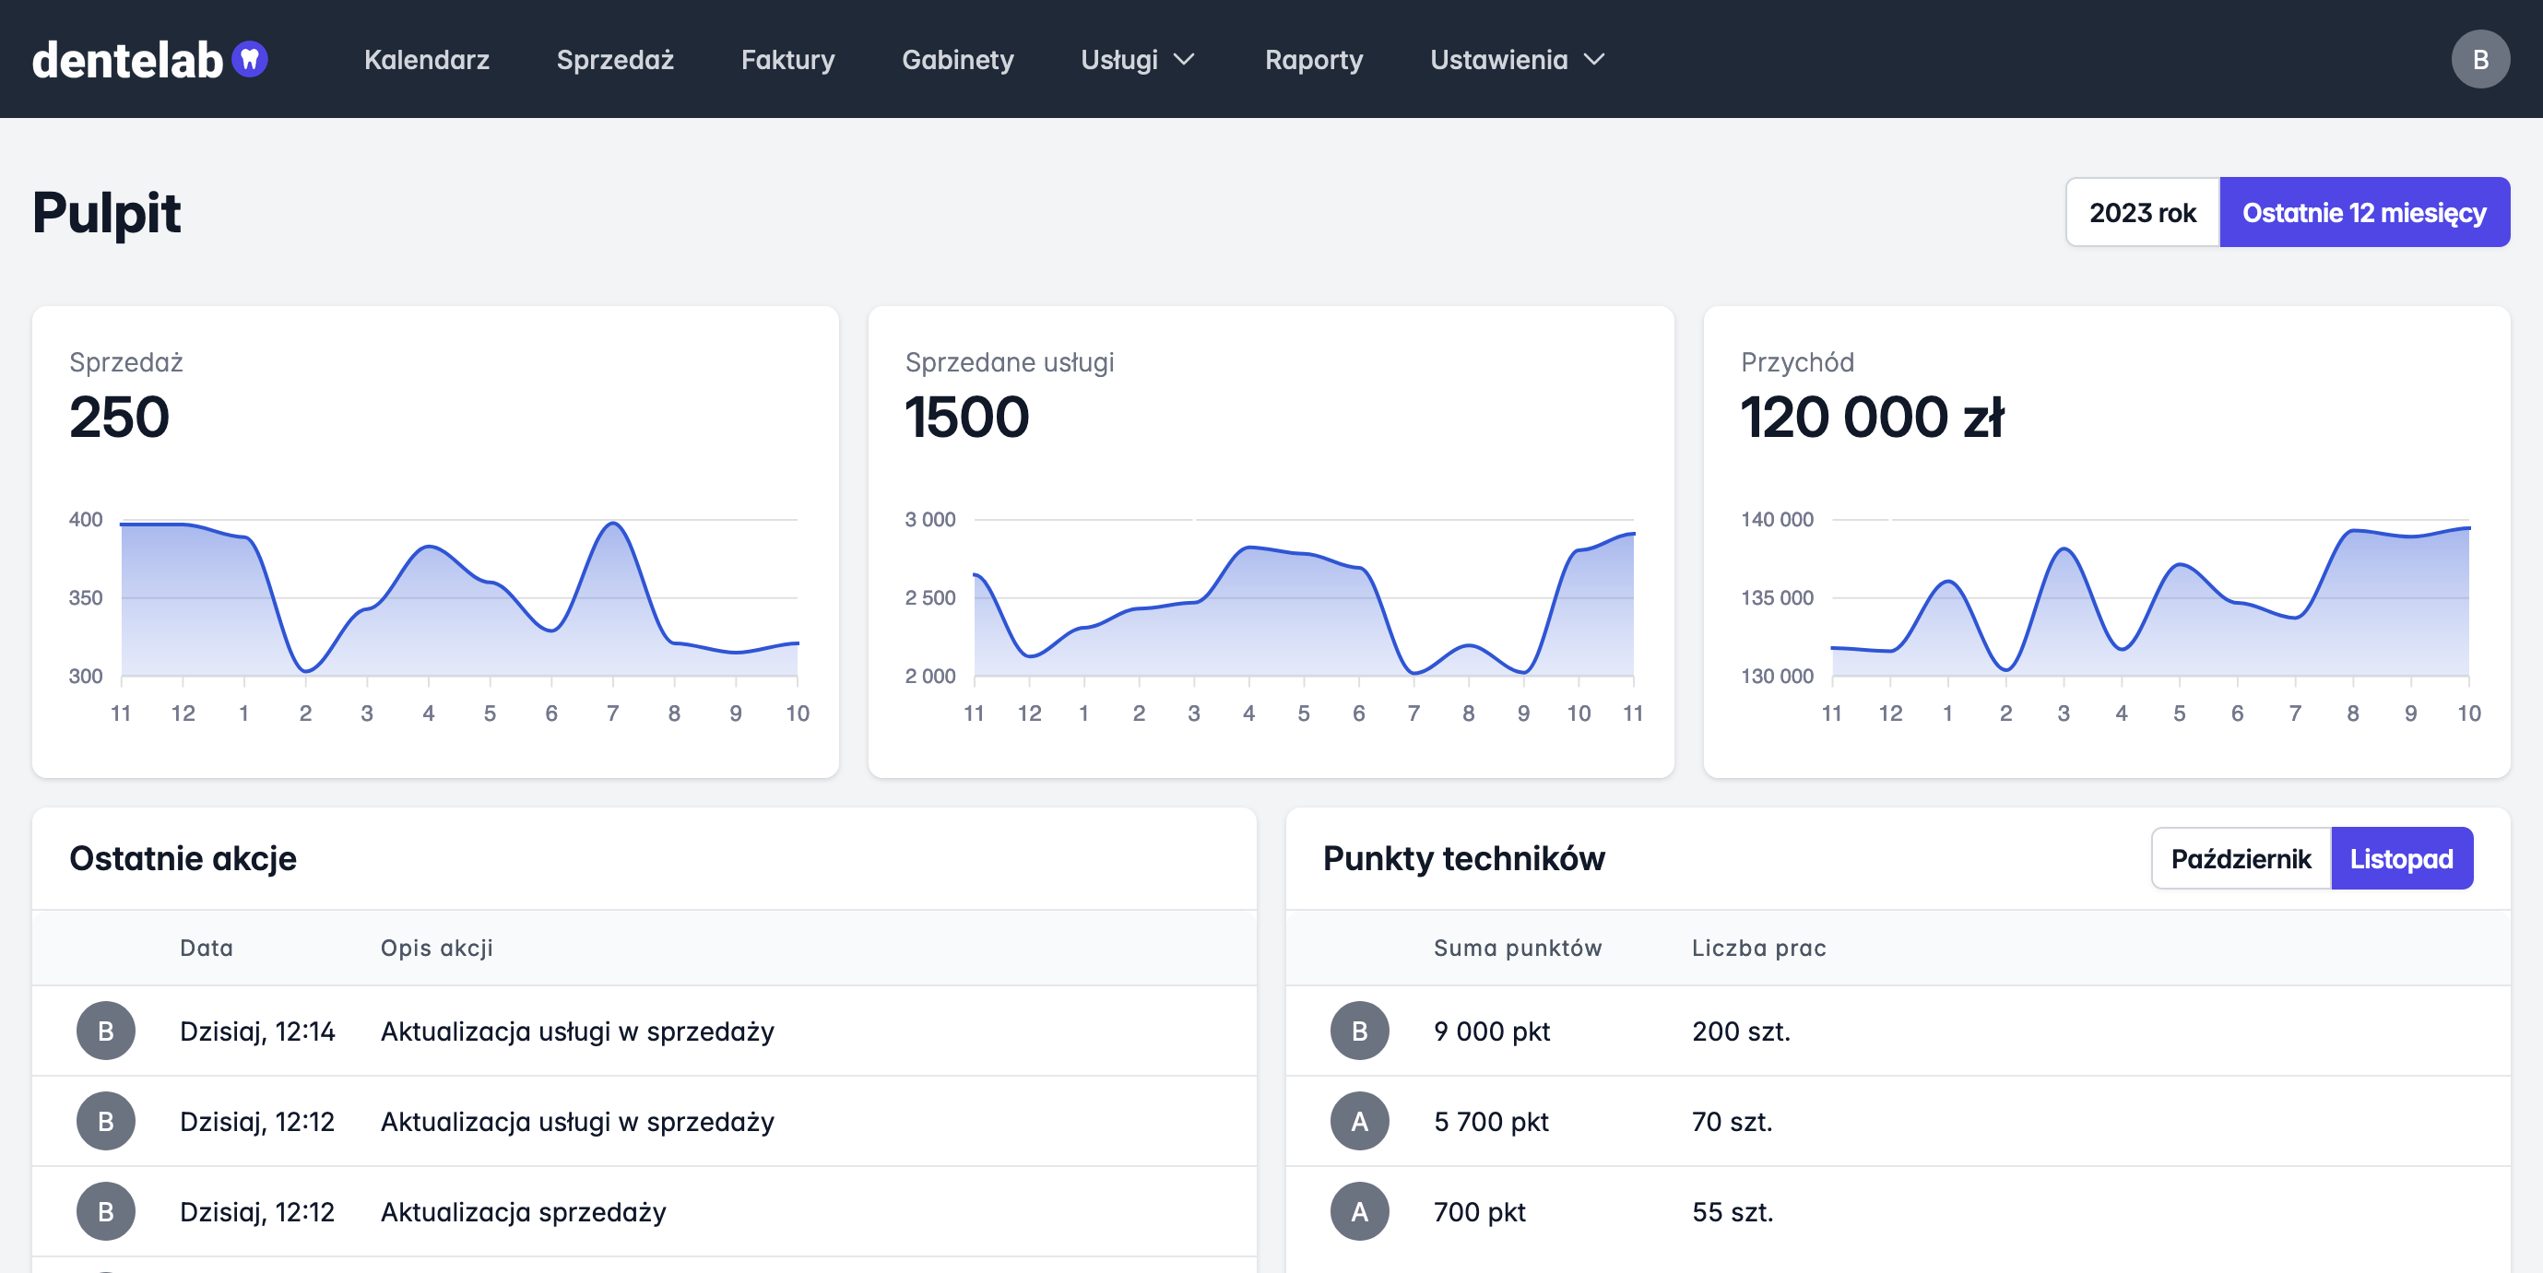Click the Przychód value 120 000 zł
2543x1273 pixels.
coord(1872,417)
